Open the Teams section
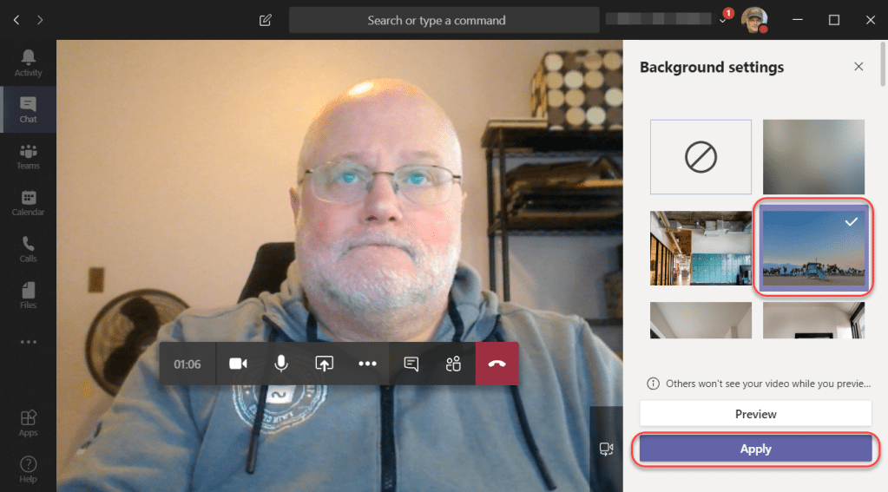888x492 pixels. point(28,156)
